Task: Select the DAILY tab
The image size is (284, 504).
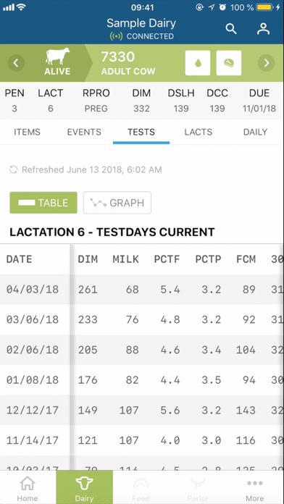Action: pyautogui.click(x=255, y=132)
